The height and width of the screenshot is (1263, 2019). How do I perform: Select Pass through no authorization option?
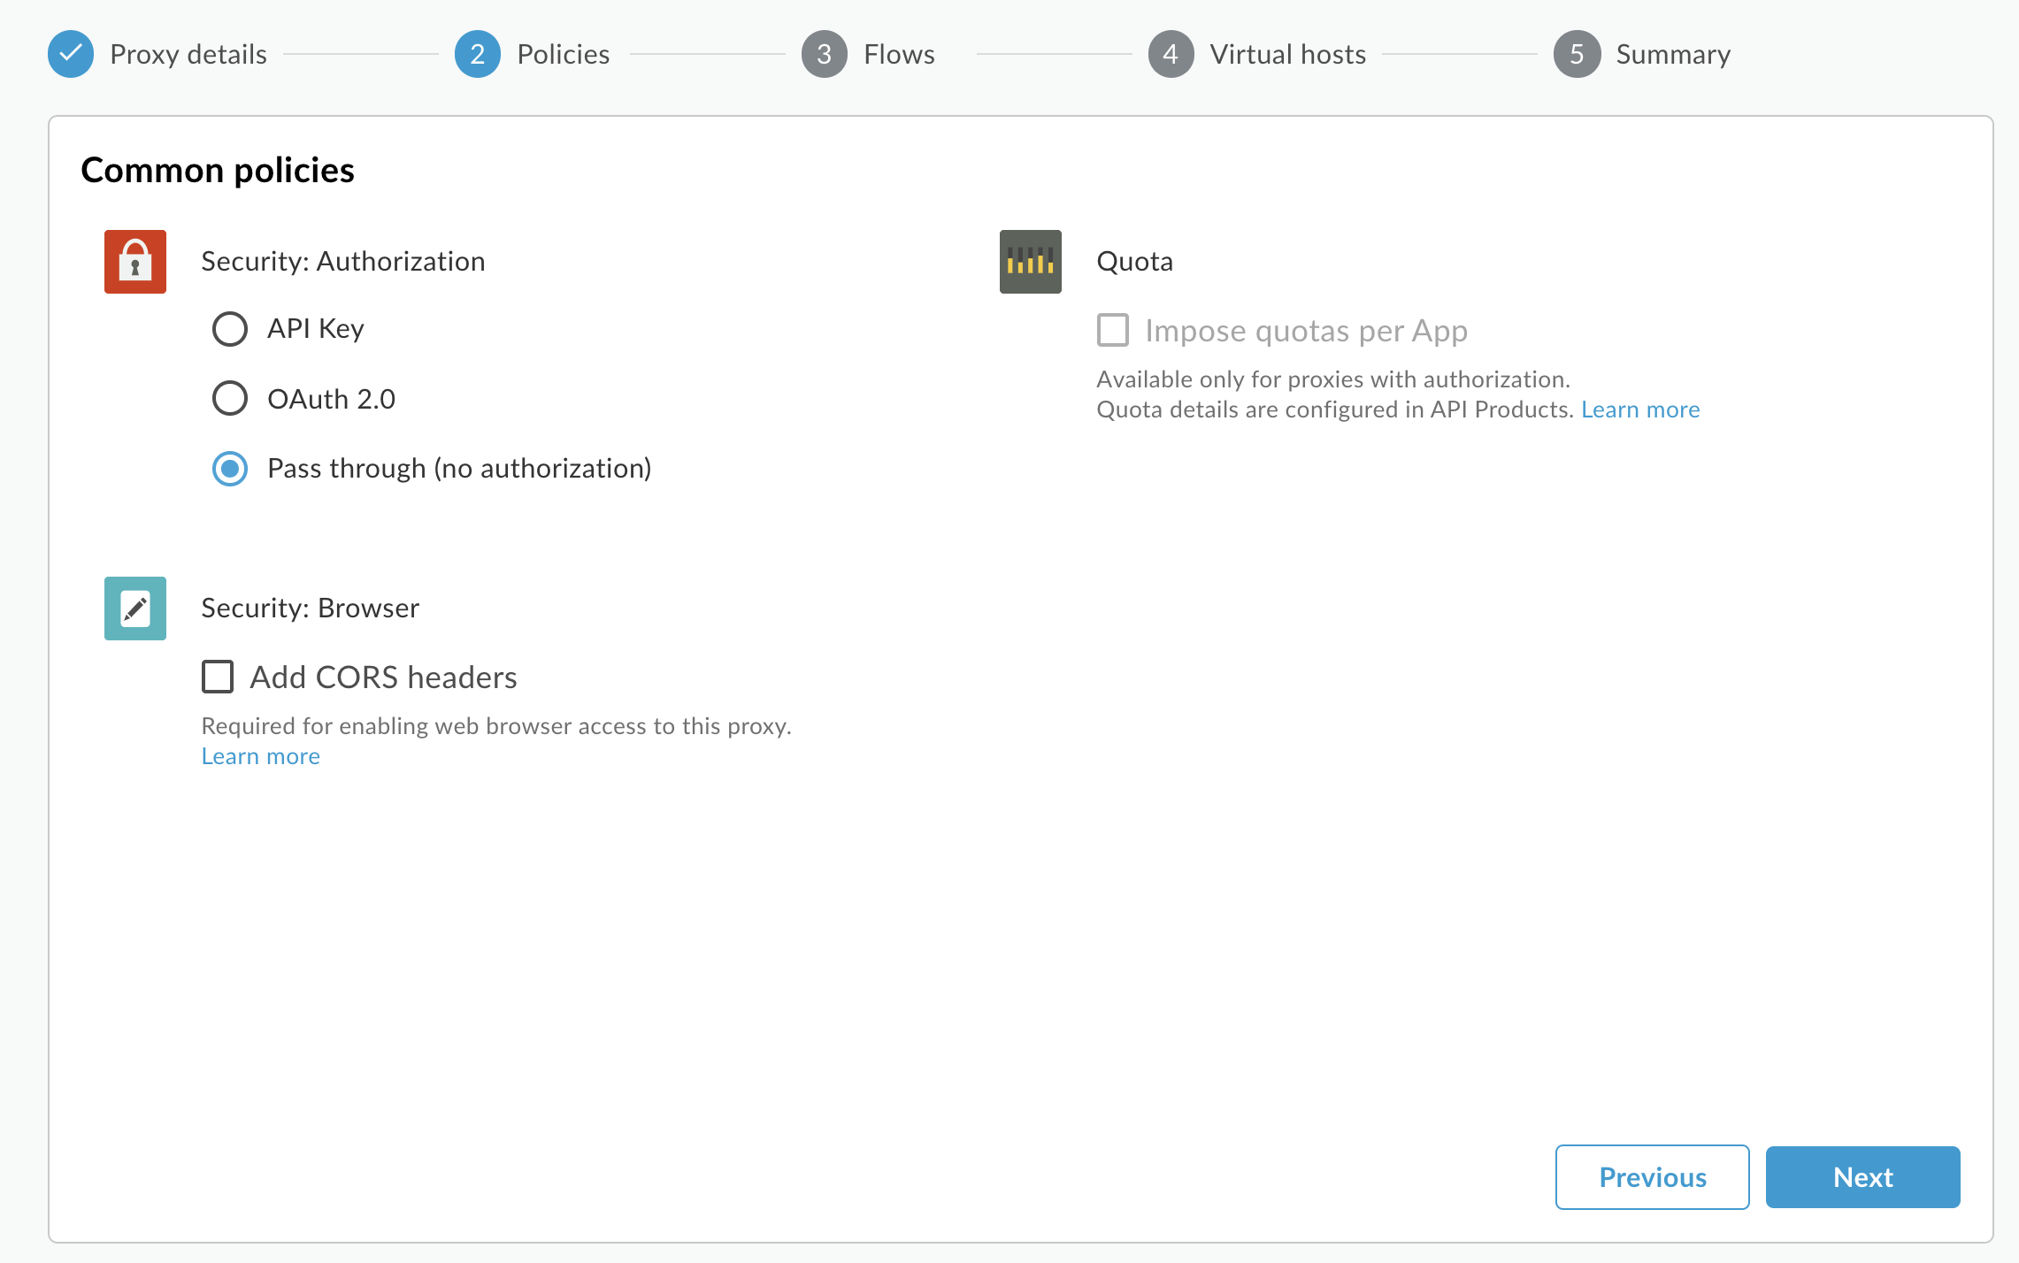(x=230, y=469)
